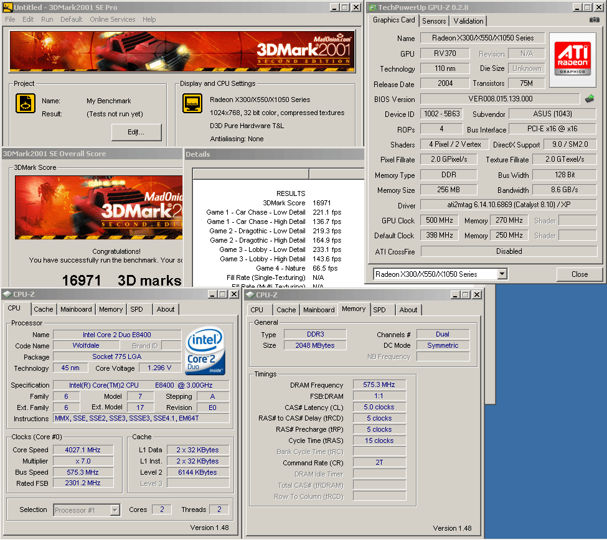This screenshot has width=607, height=540.
Task: Click the CAS# Latency 5.0 clocks value
Action: pyautogui.click(x=379, y=407)
